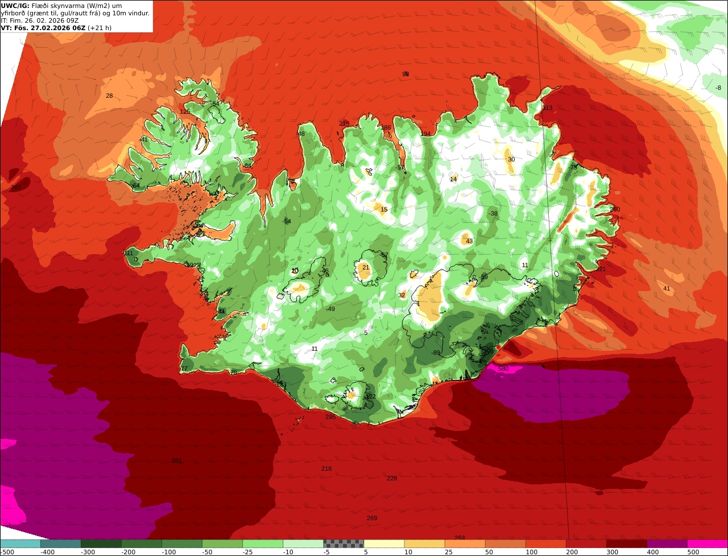Click the magenta legend swatch above 500
This screenshot has height=556, width=728.
coord(708,543)
